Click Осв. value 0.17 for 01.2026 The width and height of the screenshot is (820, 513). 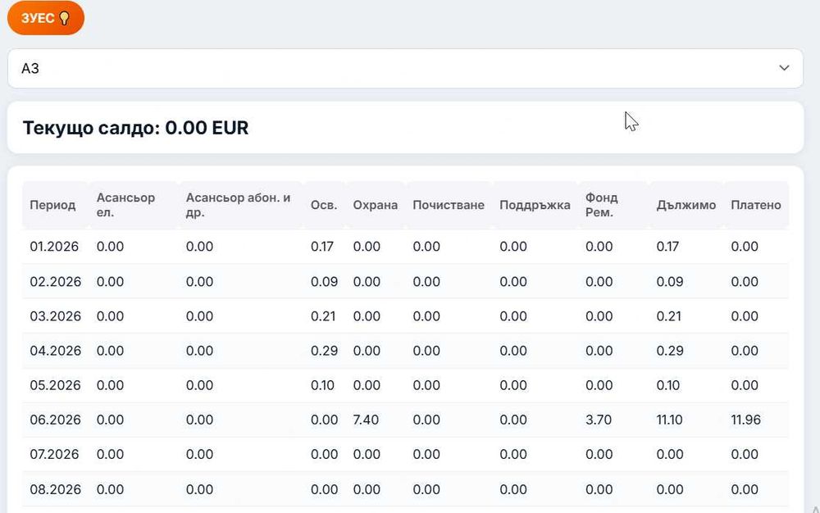point(321,247)
